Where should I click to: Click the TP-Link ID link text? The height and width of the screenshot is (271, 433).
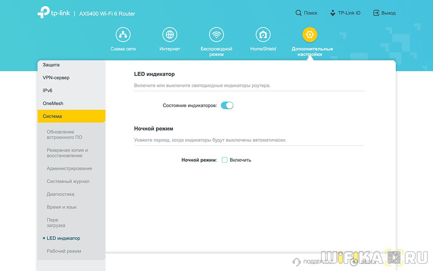click(x=349, y=13)
